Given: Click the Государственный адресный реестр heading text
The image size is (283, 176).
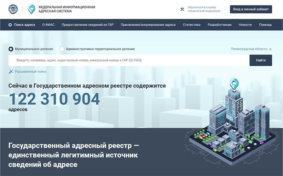Looking at the screenshot, I should (74, 155).
